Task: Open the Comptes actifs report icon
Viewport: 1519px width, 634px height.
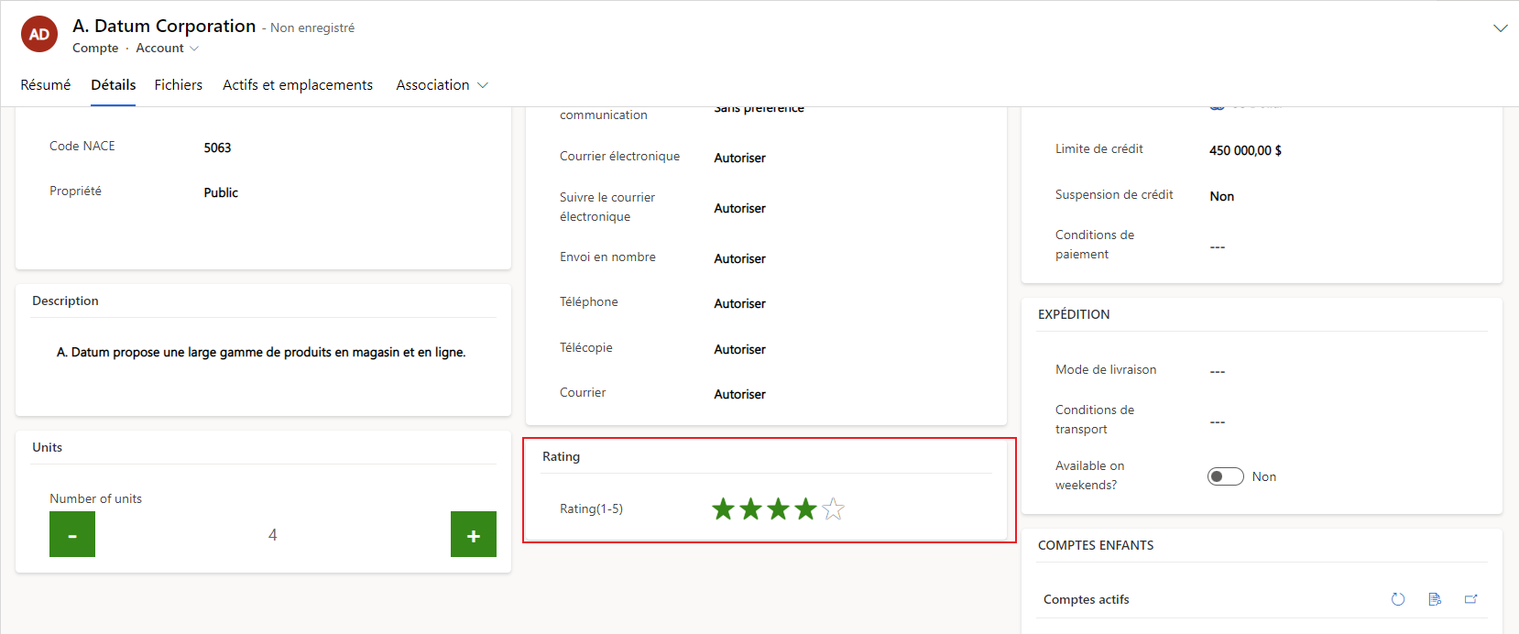Action: (x=1435, y=599)
